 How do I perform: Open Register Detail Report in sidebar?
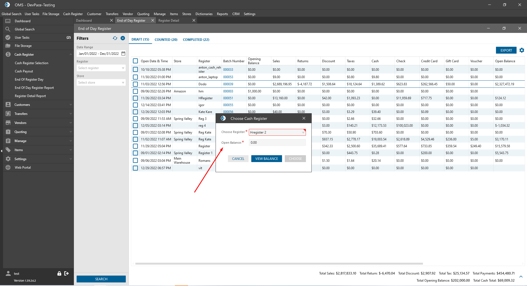(30, 96)
